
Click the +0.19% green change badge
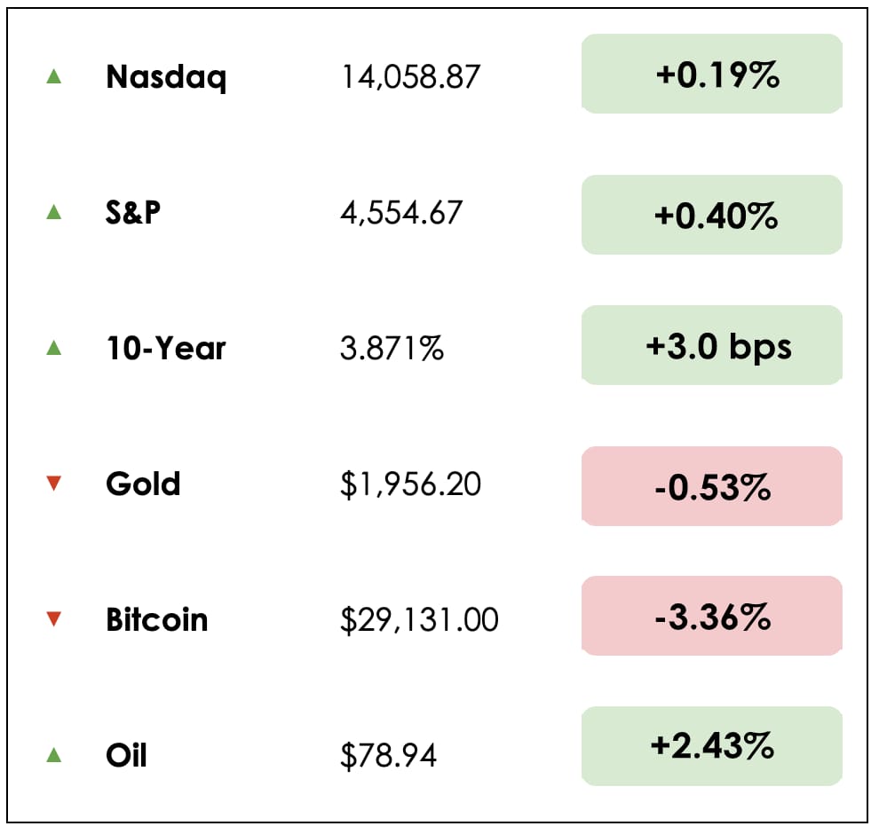tap(712, 75)
